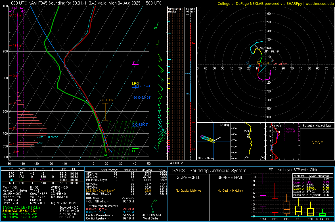Click the '0 C=12906'' freezing level label
The height and width of the screenshot is (222, 335).
click(140, 124)
